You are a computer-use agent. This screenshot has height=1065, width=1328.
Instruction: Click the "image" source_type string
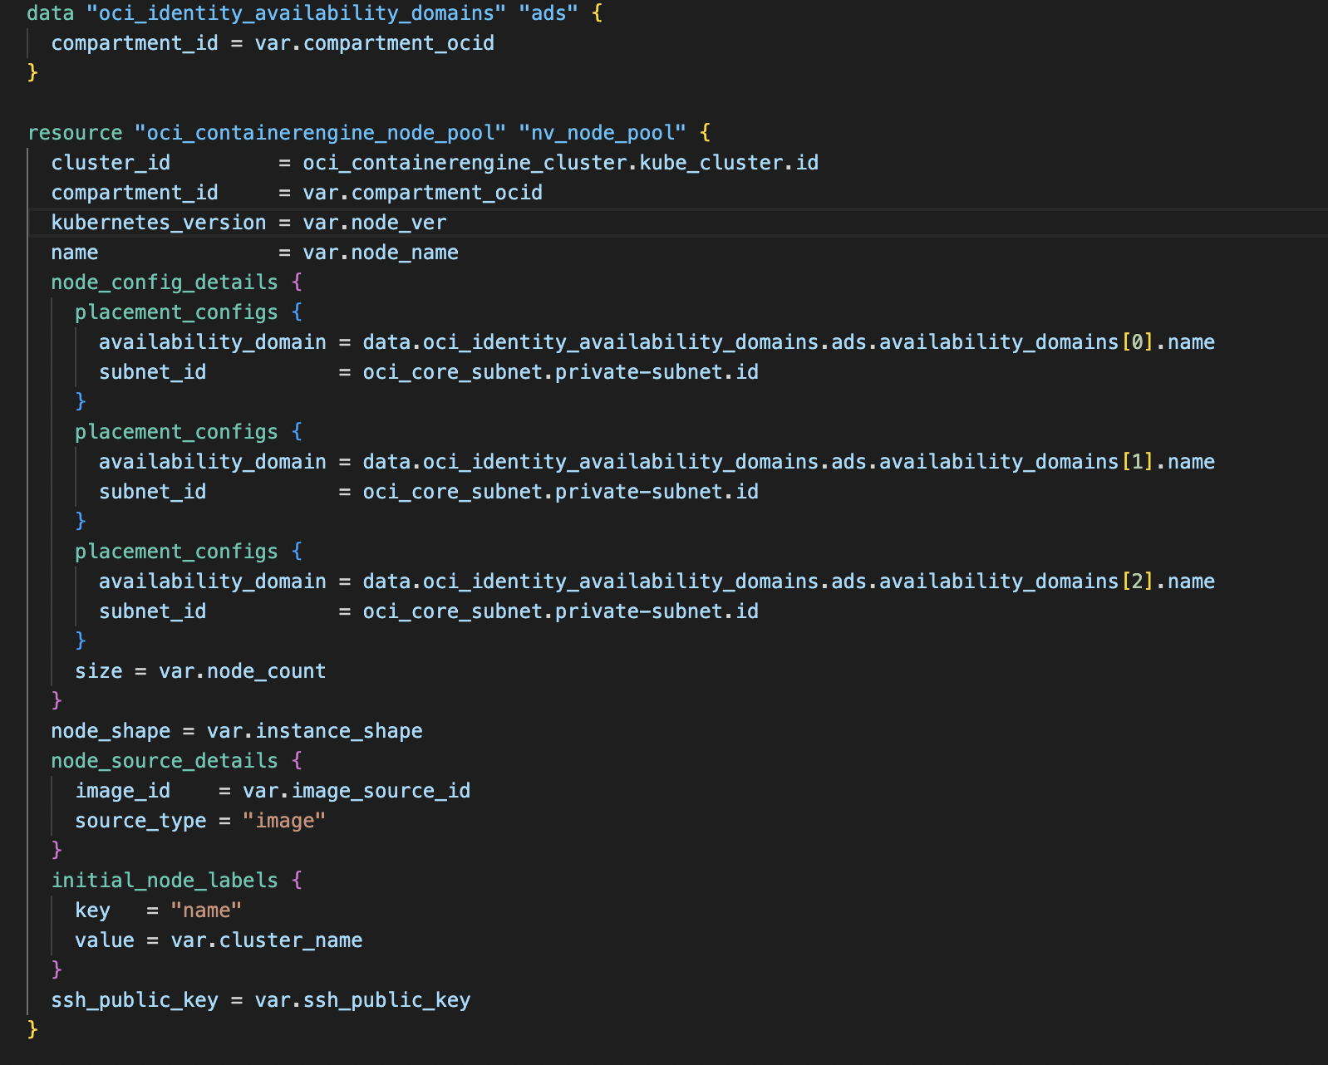click(284, 821)
